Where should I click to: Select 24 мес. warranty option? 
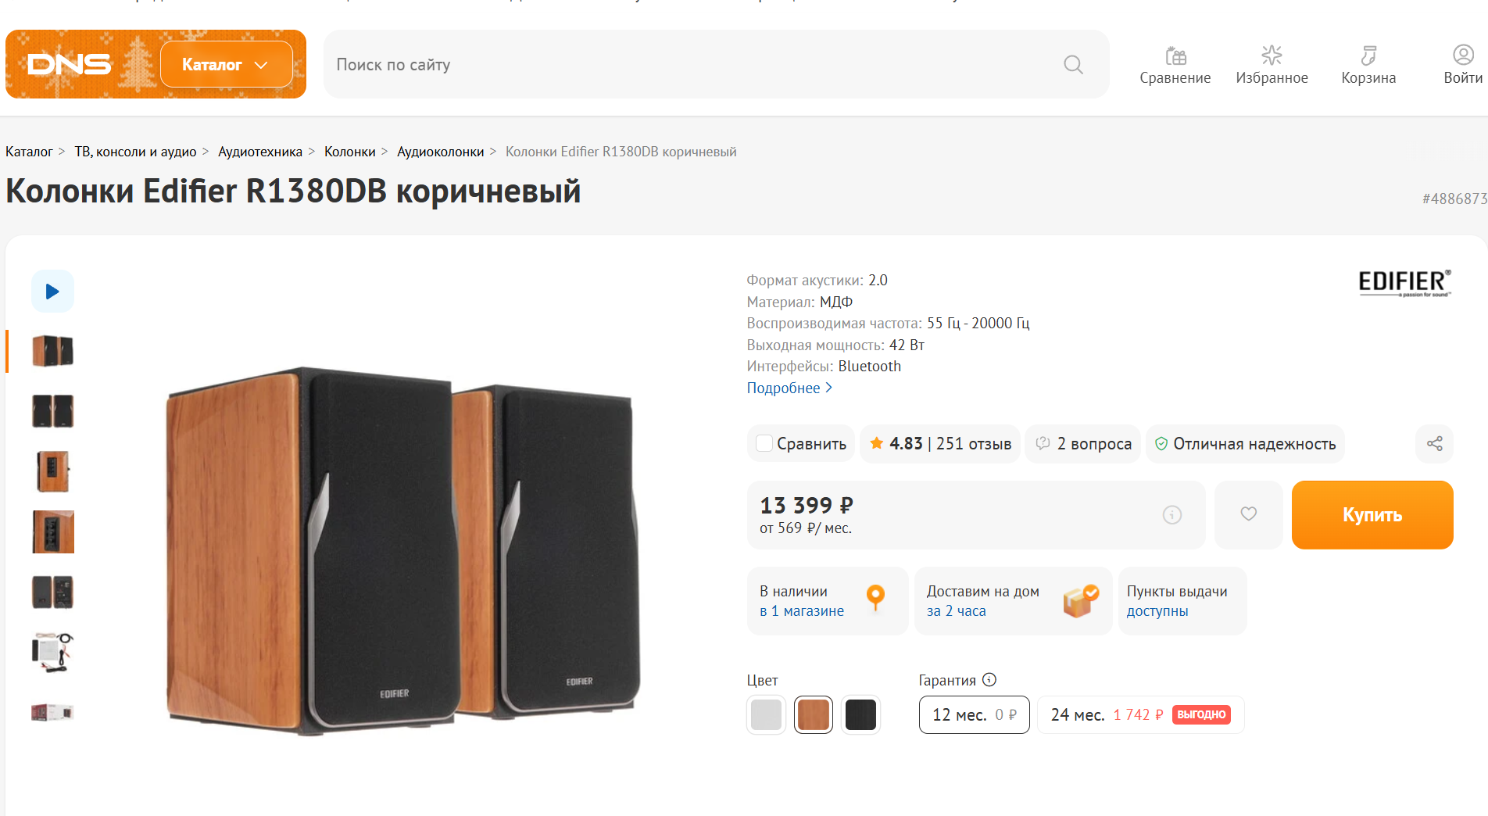coord(1139,715)
